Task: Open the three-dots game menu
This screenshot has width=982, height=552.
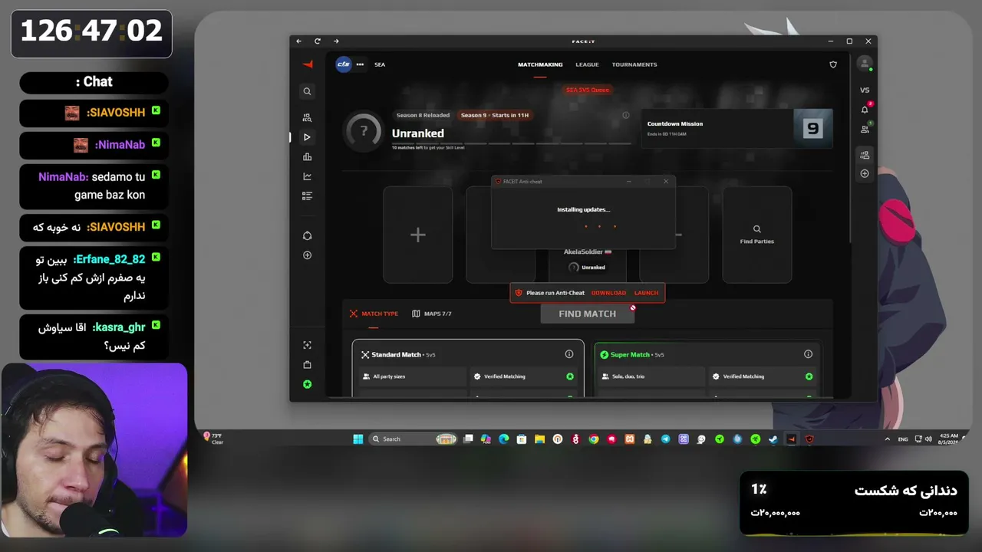Action: [360, 64]
